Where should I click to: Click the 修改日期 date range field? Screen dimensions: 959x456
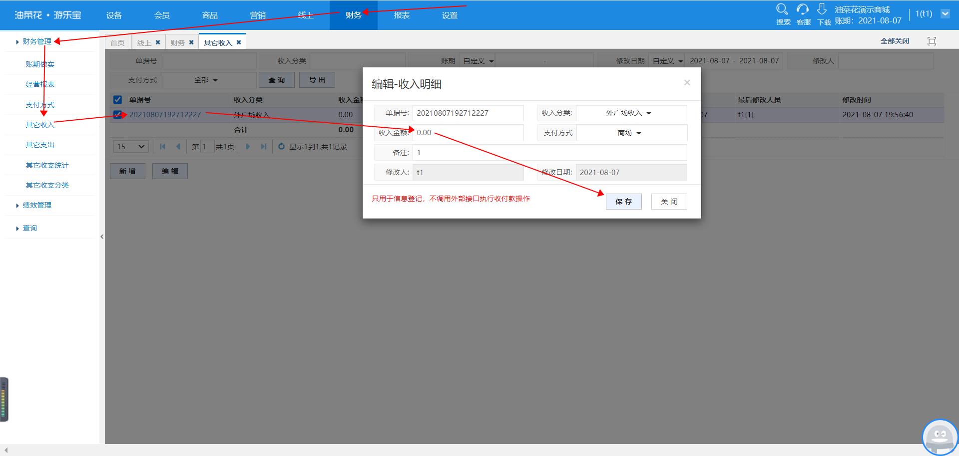(734, 61)
